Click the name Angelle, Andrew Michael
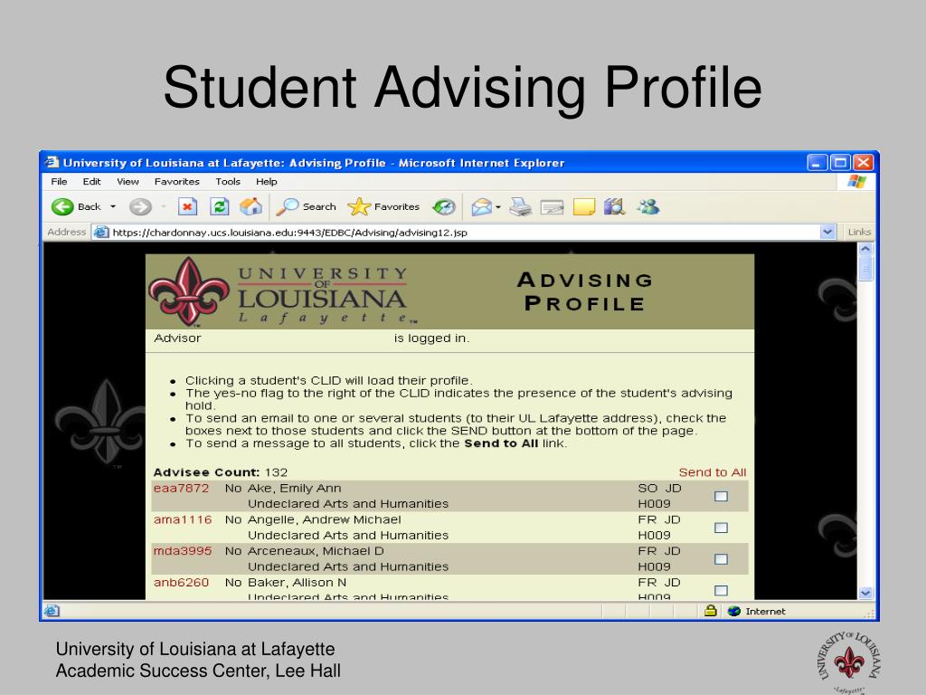Viewport: 926px width, 695px height. tap(325, 519)
